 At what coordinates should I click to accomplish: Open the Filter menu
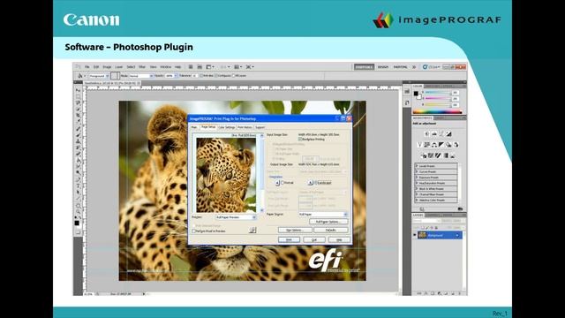(x=142, y=67)
